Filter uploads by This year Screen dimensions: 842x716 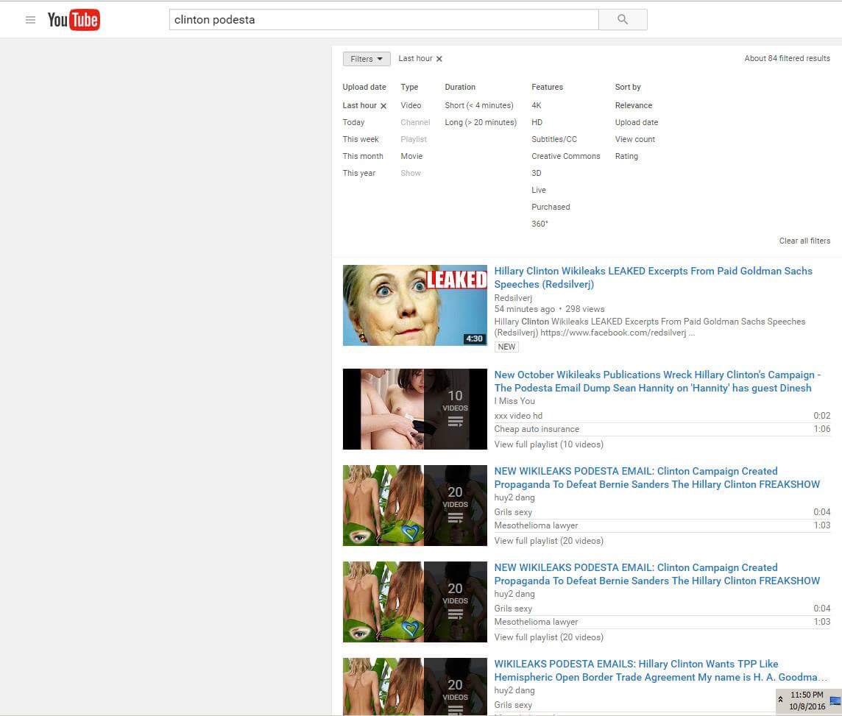click(x=358, y=173)
